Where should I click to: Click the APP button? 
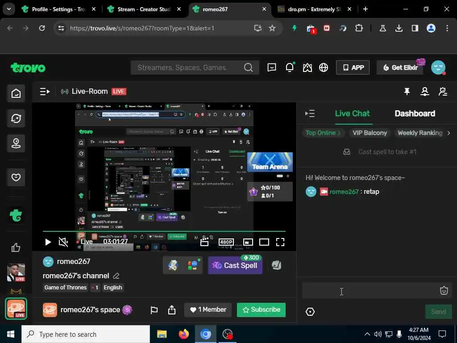coord(353,68)
